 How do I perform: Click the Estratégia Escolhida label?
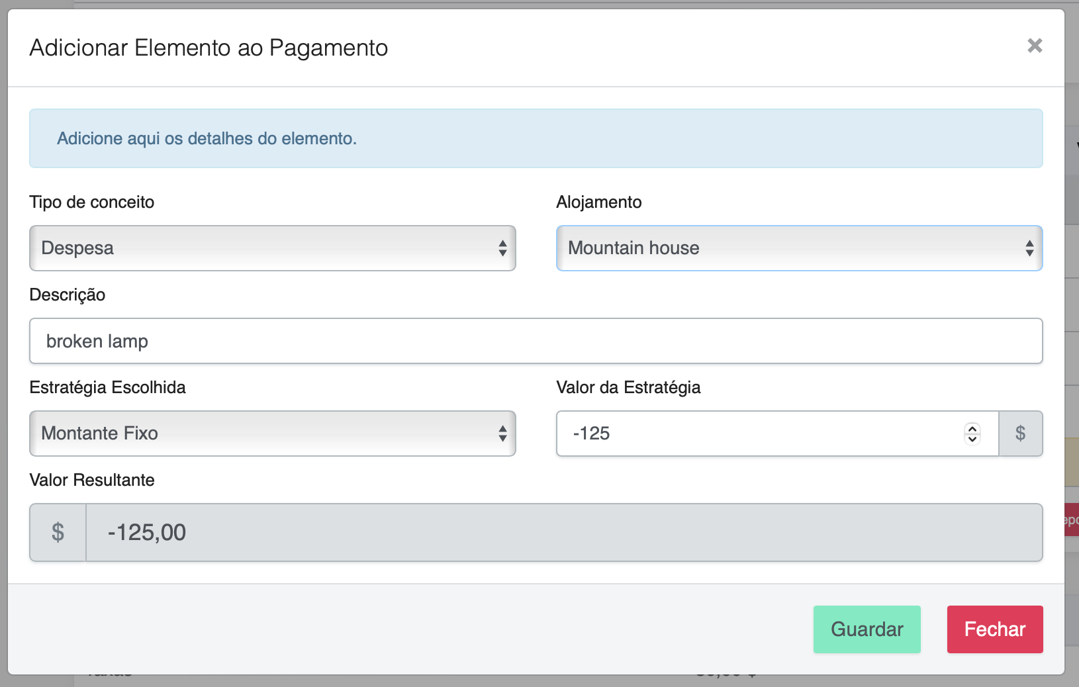108,387
